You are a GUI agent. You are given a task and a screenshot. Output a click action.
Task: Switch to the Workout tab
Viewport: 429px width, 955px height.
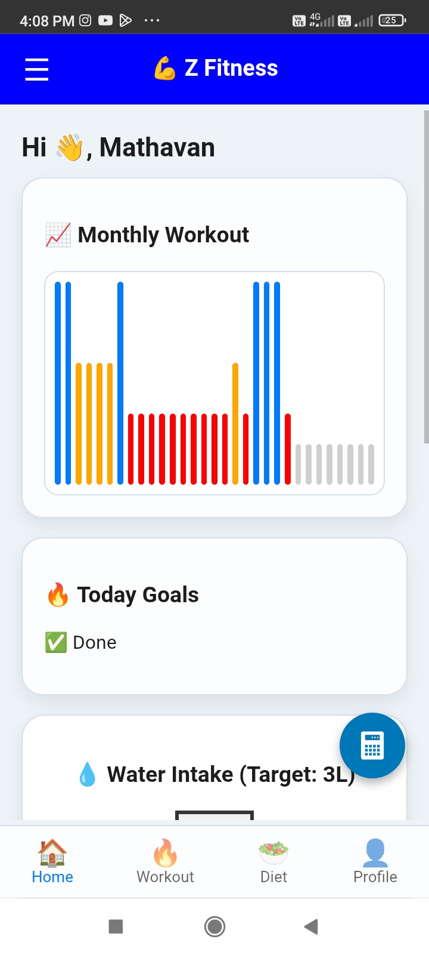pos(165,861)
